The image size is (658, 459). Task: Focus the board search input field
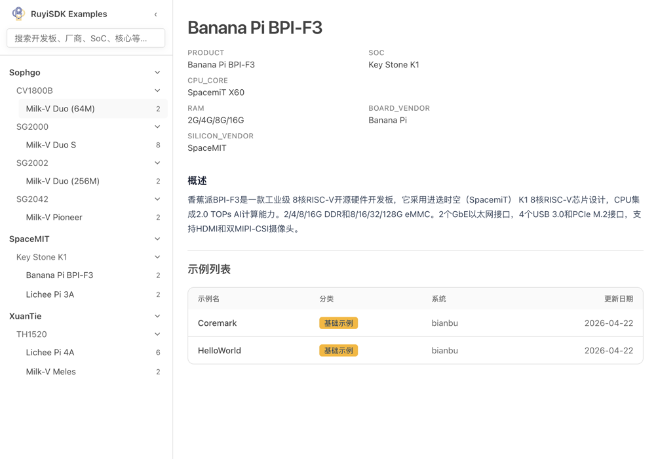(x=86, y=38)
